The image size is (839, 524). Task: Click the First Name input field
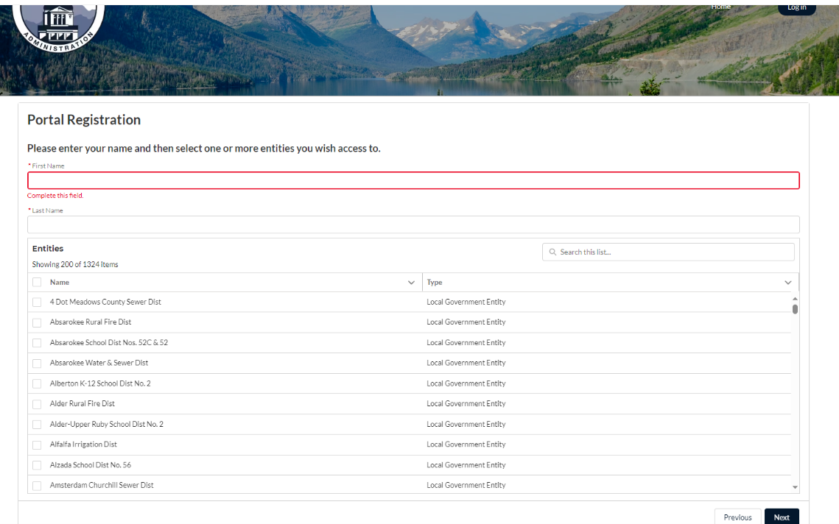point(413,180)
